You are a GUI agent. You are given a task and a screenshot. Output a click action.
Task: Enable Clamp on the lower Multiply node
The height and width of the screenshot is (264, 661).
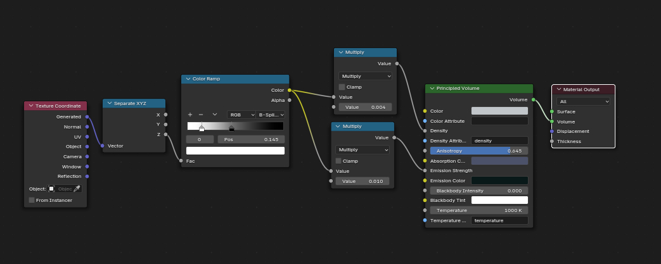pos(339,161)
